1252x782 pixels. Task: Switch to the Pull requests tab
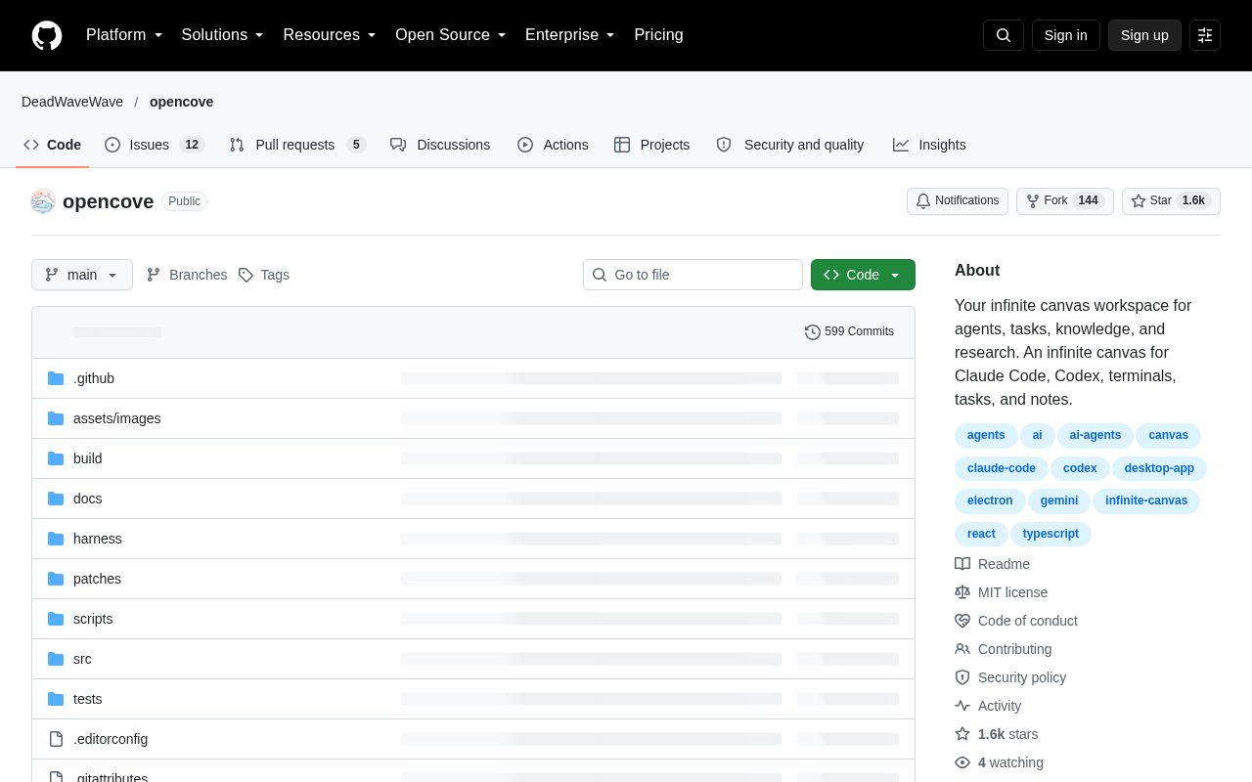[297, 145]
